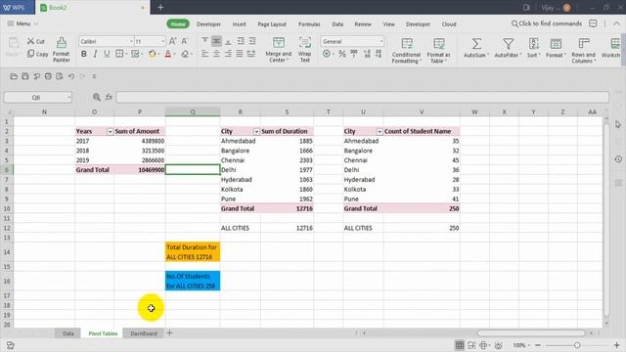This screenshot has width=626, height=352.
Task: Switch to the Review ribbon tab
Action: [363, 24]
